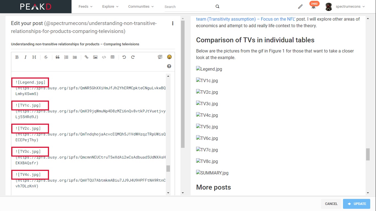
Task: Click broken TV1c.jpg image in preview
Action: [x=207, y=80]
